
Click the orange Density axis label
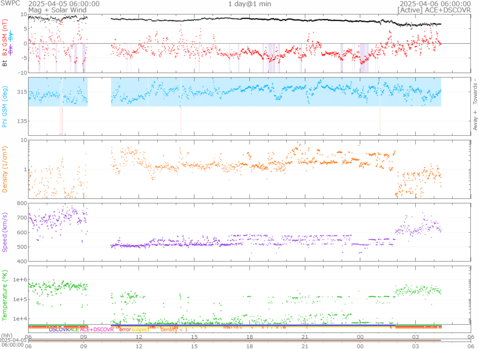(5, 174)
